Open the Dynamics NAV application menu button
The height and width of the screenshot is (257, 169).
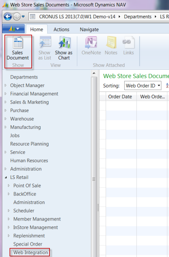(x=14, y=29)
